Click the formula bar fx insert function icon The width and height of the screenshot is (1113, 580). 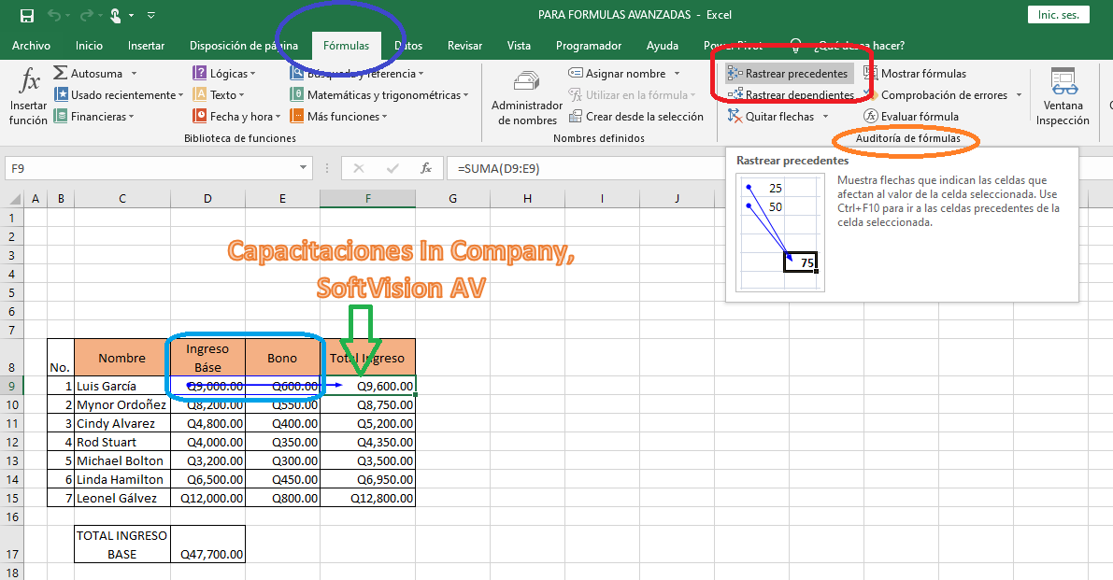click(426, 169)
